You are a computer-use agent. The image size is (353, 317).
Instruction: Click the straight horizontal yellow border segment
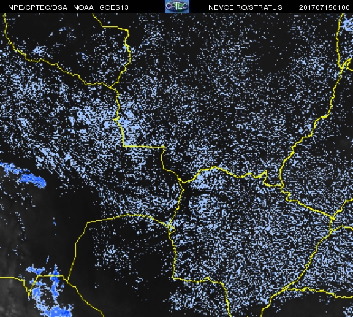pyautogui.click(x=143, y=147)
